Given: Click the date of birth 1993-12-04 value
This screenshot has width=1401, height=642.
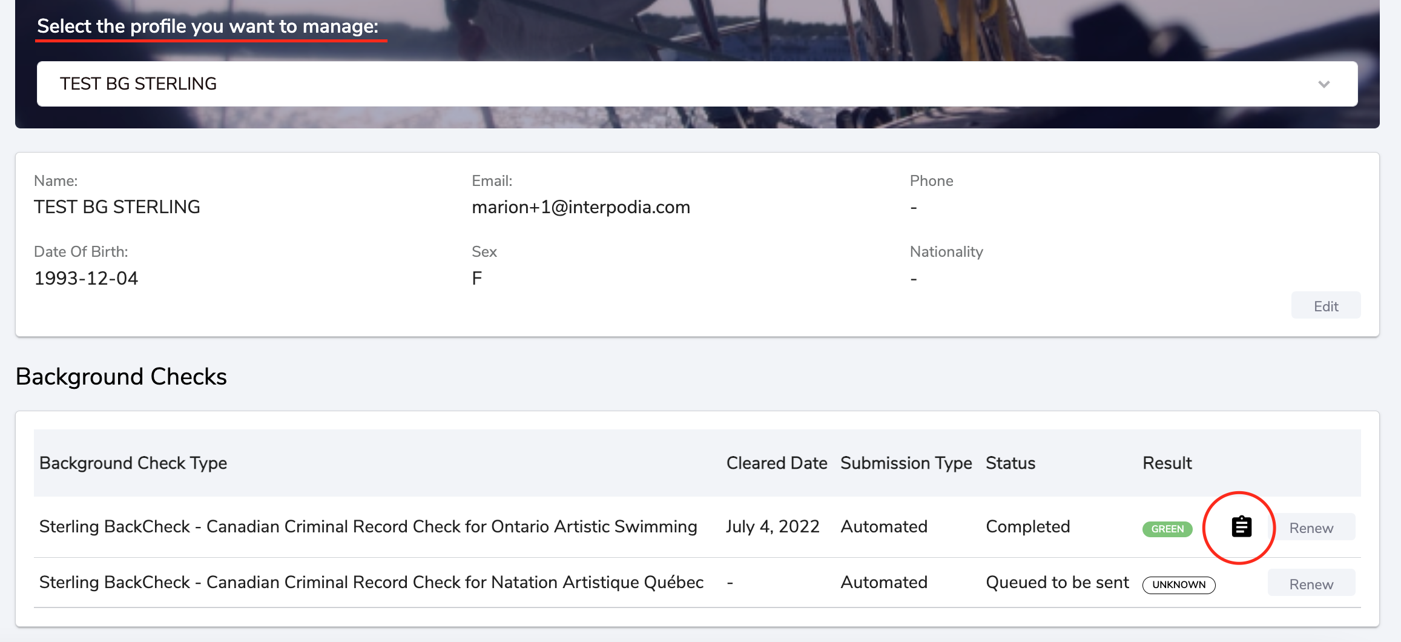Looking at the screenshot, I should click(86, 279).
